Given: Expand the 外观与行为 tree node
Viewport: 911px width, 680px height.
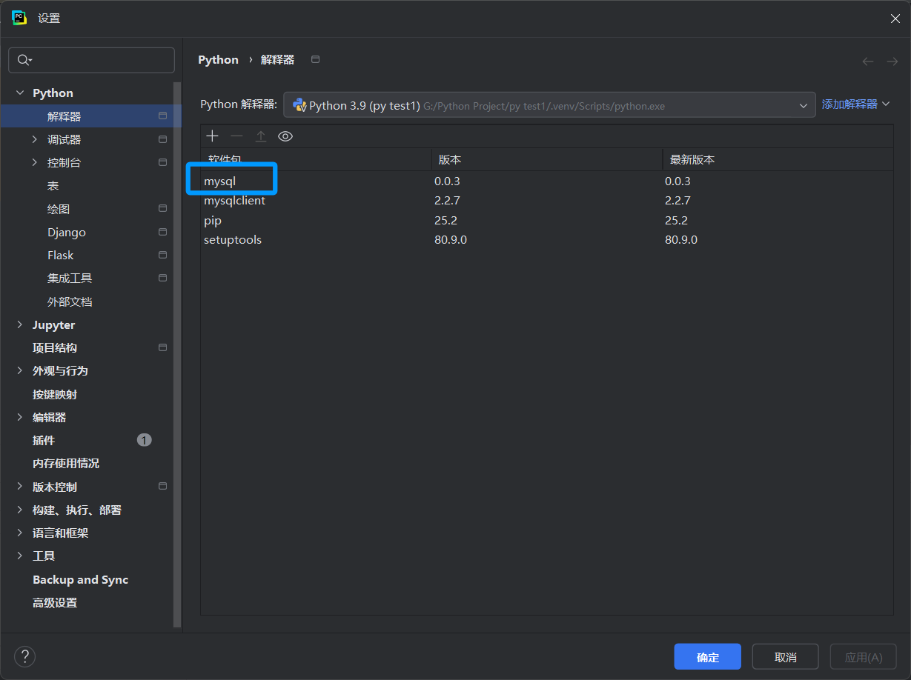Looking at the screenshot, I should [19, 370].
